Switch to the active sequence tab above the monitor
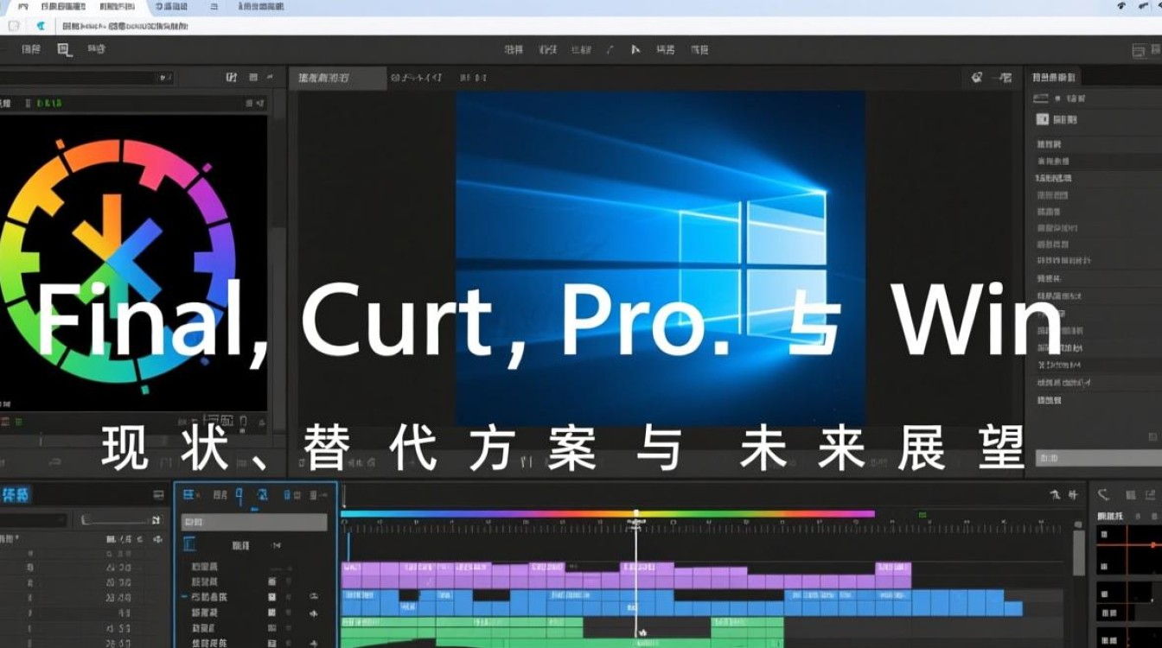Viewport: 1162px width, 648px height. click(x=335, y=78)
